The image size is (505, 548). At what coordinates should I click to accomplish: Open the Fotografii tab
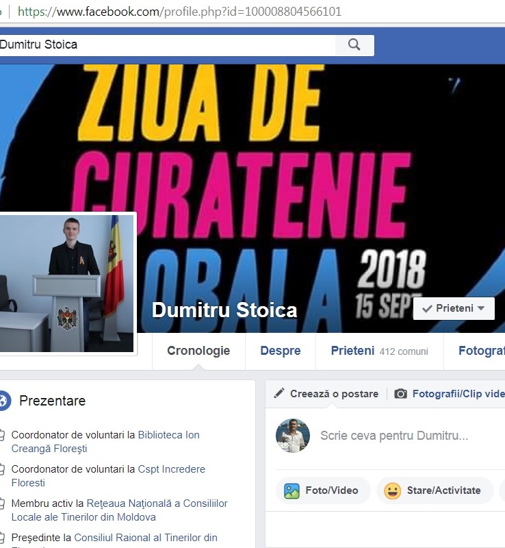(x=482, y=351)
